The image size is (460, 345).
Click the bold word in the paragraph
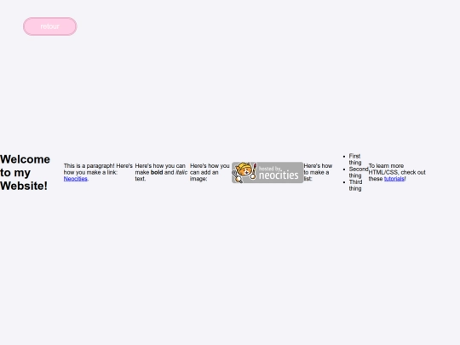(x=157, y=172)
